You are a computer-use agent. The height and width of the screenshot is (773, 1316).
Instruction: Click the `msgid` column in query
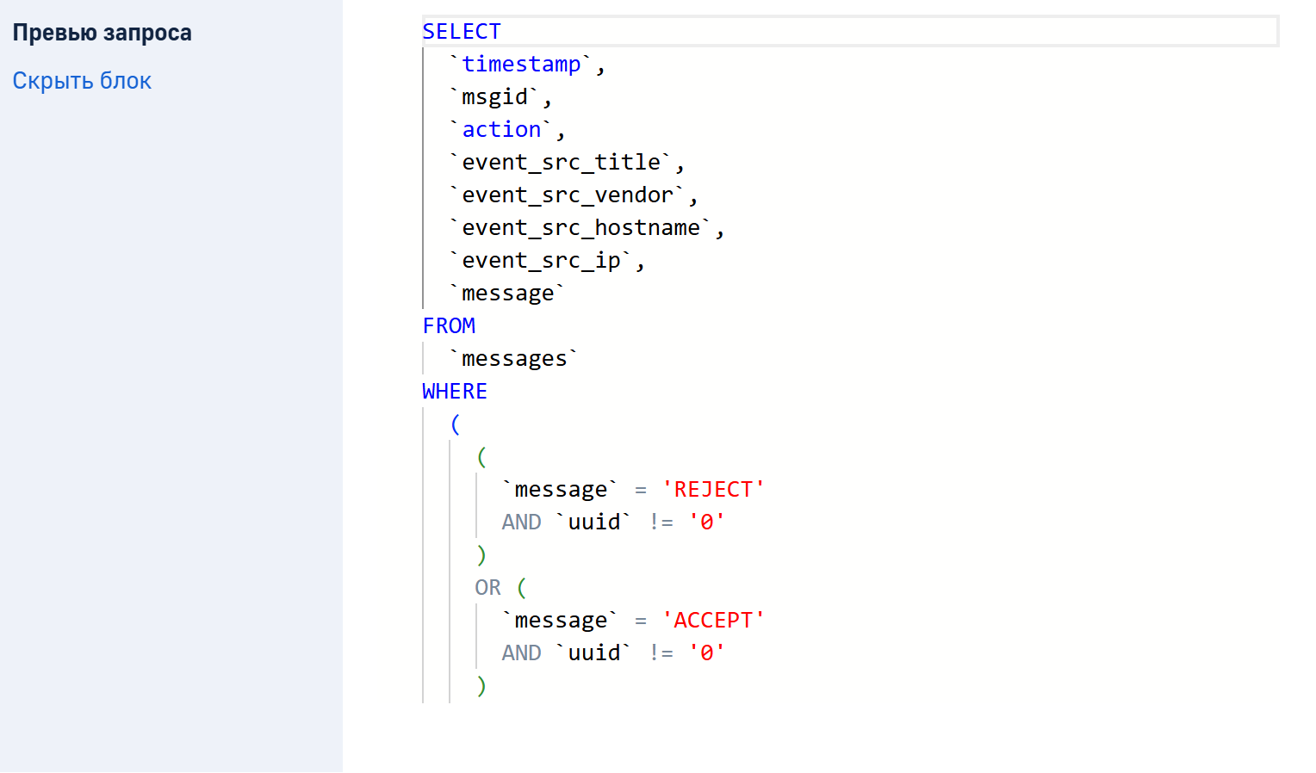(494, 97)
